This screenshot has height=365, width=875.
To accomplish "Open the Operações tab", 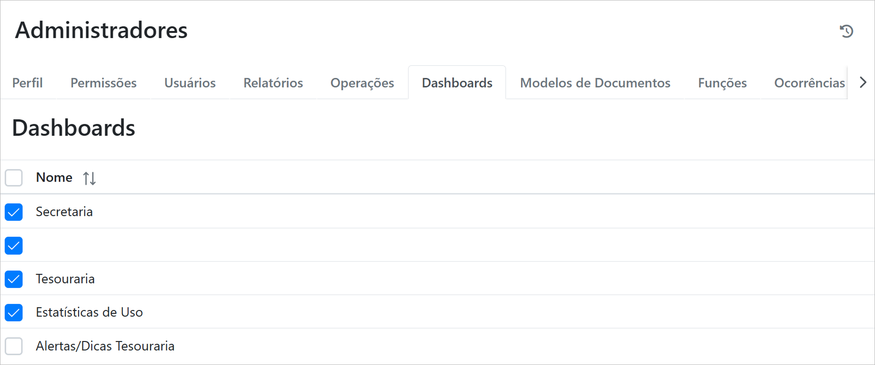I will tap(362, 83).
